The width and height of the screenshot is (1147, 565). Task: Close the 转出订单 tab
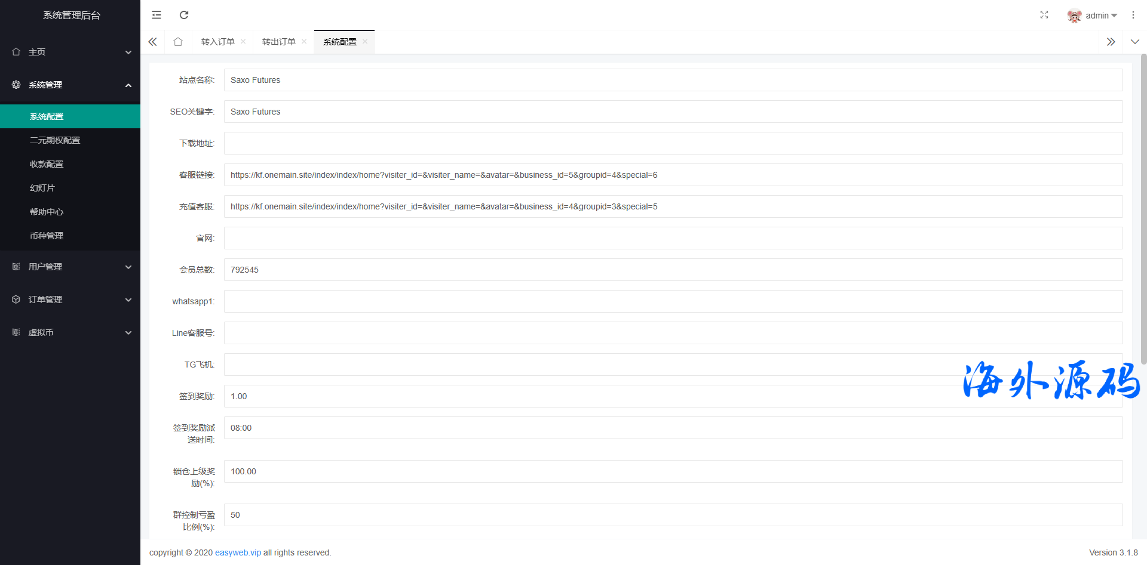304,42
